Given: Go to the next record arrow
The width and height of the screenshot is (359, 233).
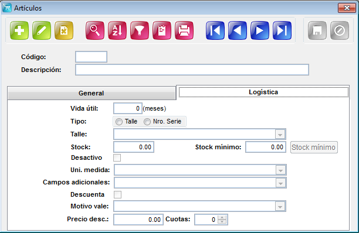Looking at the screenshot, I should tap(260, 30).
